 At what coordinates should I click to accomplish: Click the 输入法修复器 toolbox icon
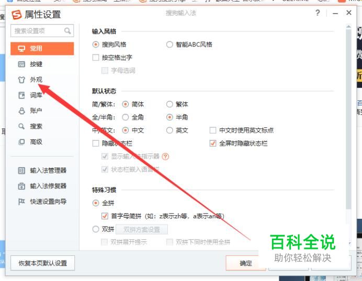pyautogui.click(x=21, y=186)
